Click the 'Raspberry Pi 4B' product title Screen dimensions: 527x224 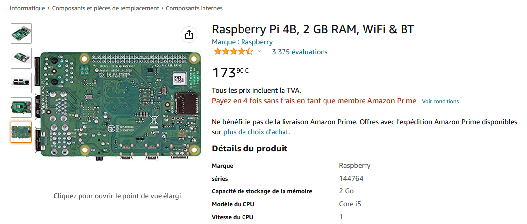pyautogui.click(x=313, y=29)
